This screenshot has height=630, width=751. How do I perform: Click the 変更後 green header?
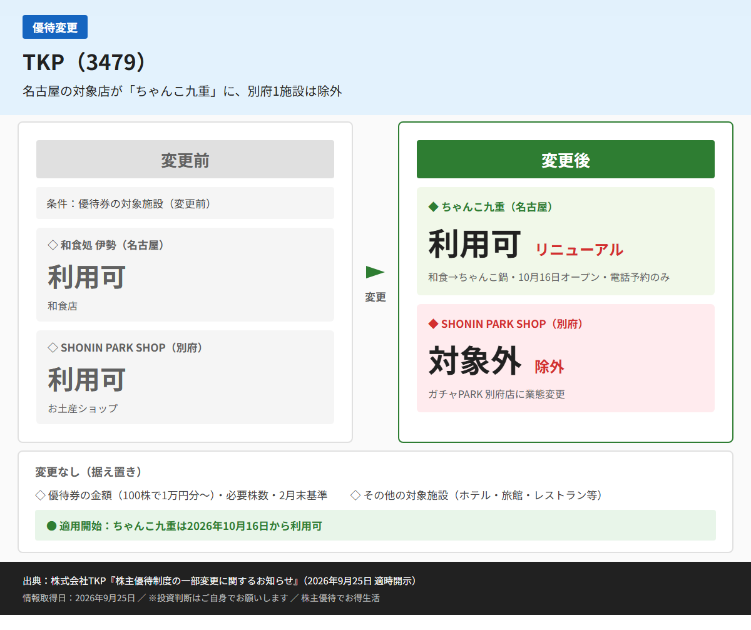566,160
